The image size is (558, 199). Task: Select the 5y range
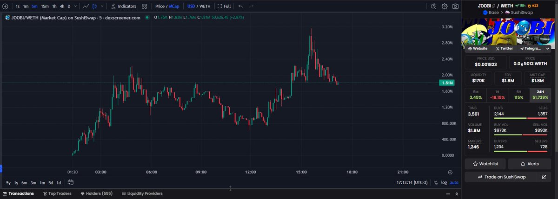point(8,182)
